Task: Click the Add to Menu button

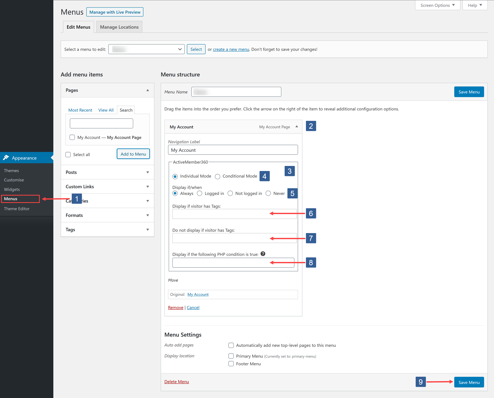Action: coord(133,154)
